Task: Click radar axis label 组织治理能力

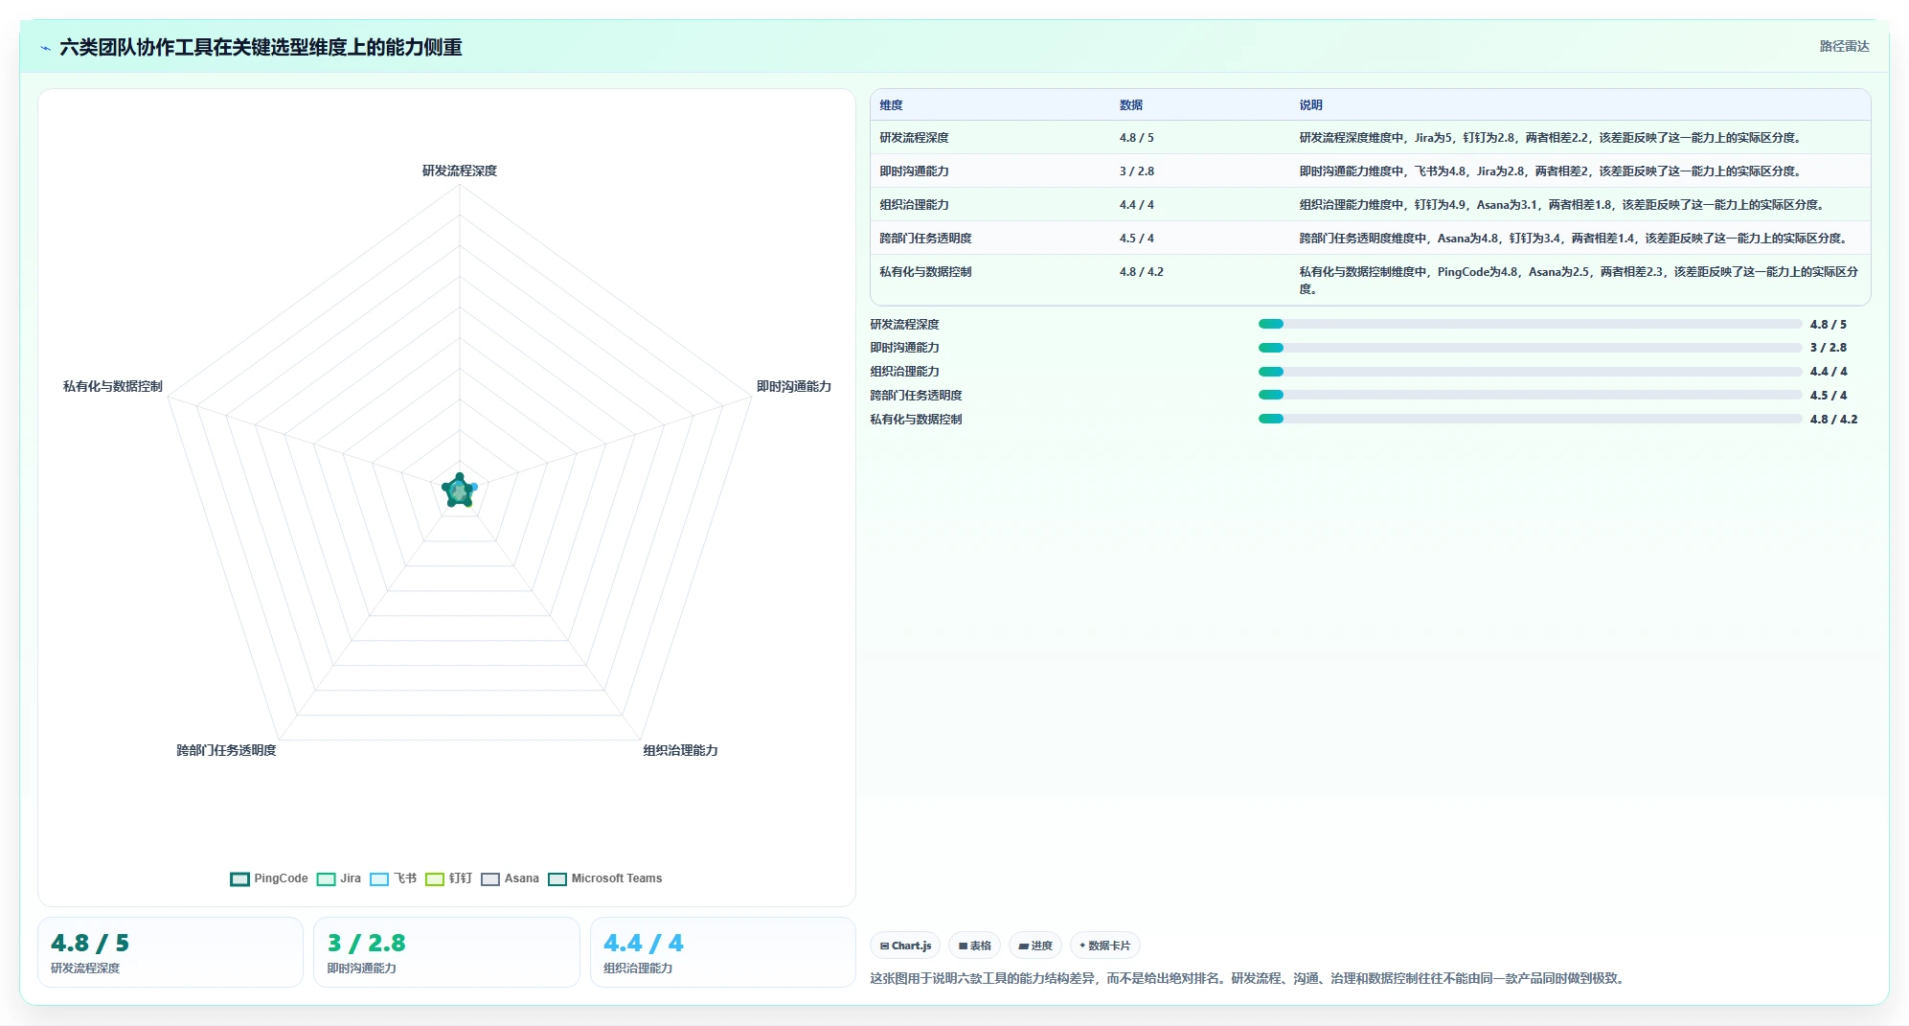Action: click(x=680, y=750)
